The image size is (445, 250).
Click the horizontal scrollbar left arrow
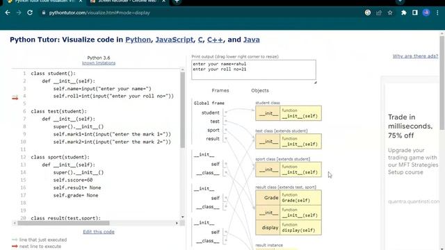[x=15, y=223]
